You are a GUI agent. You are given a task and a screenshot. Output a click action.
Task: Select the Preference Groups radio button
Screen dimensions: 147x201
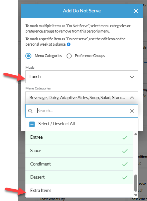tap(69, 56)
